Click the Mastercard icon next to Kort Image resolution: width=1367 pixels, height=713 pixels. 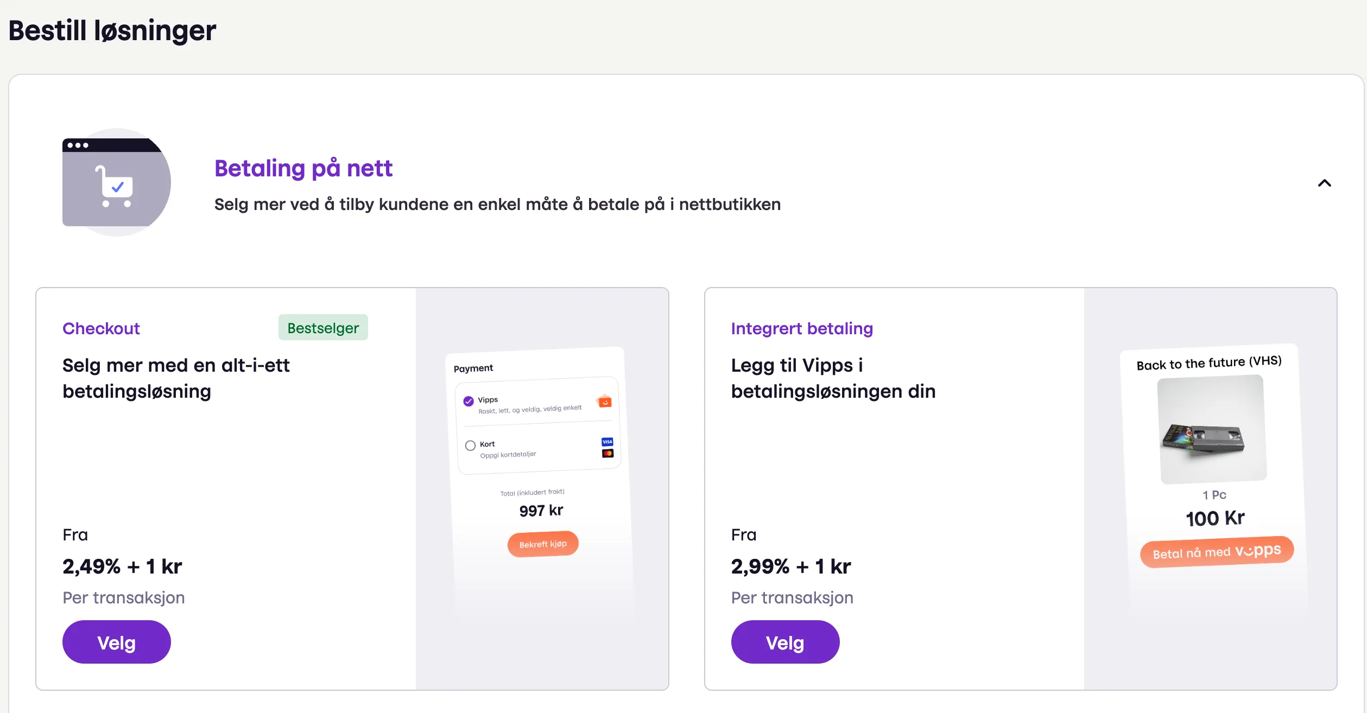click(607, 453)
